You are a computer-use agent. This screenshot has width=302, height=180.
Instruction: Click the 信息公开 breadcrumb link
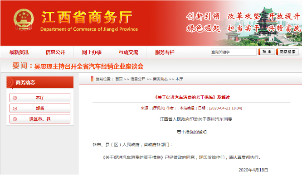[x=138, y=79]
